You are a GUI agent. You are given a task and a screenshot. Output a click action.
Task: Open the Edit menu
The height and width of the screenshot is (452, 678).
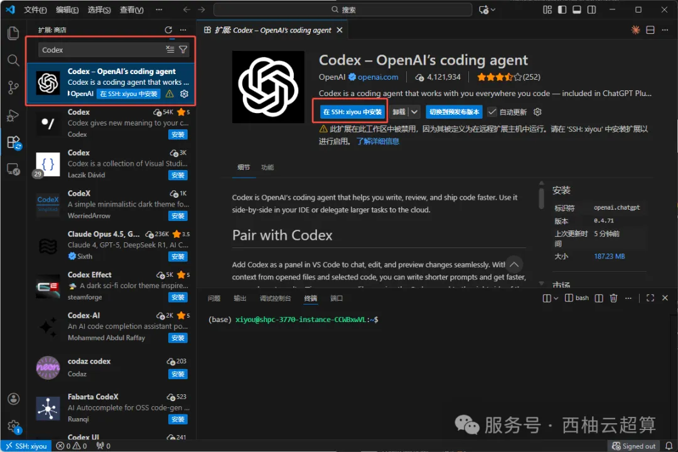[x=67, y=9]
